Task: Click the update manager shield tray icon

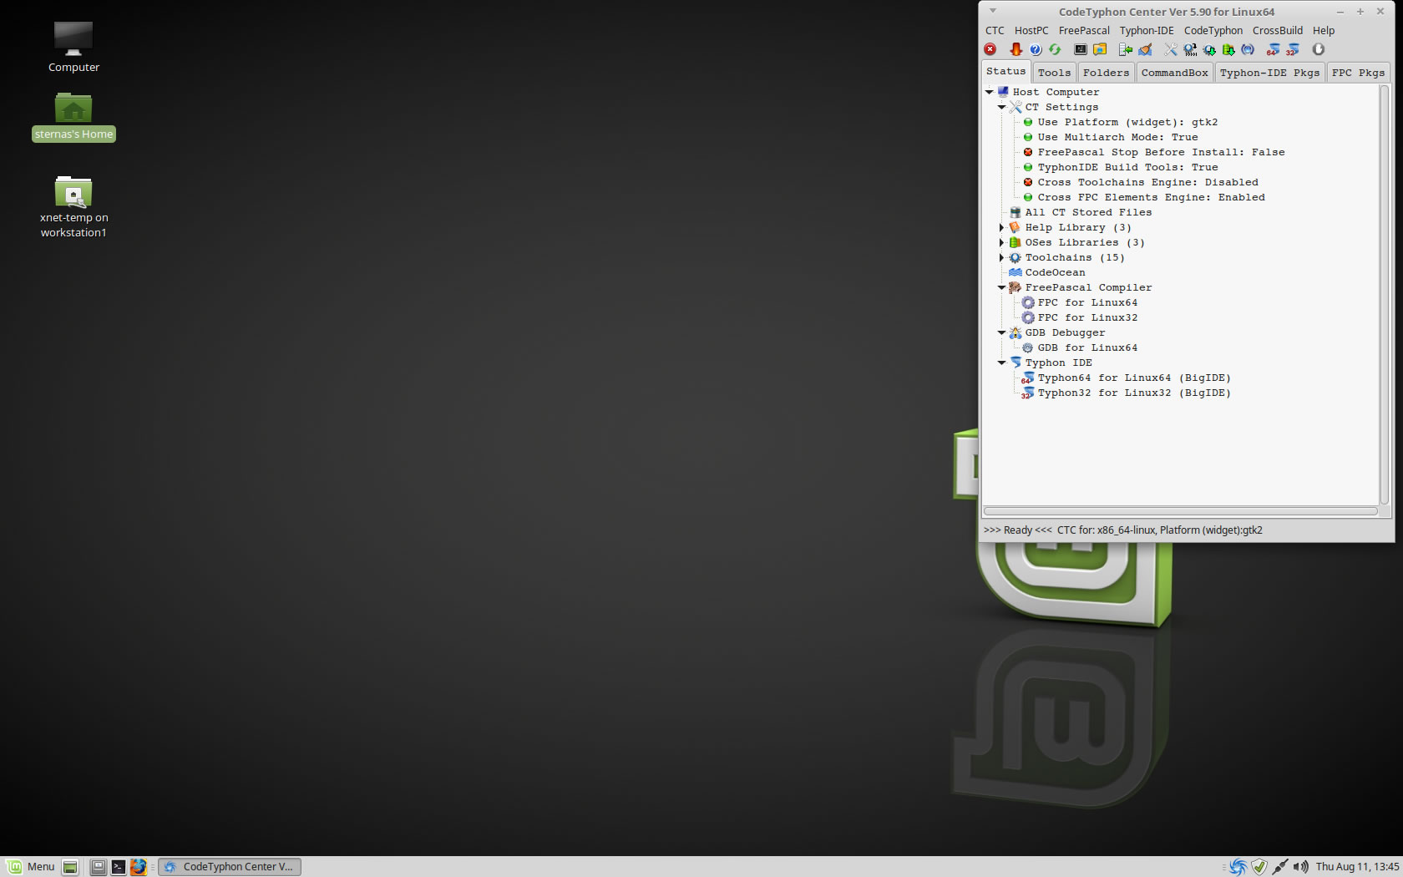Action: [1259, 867]
